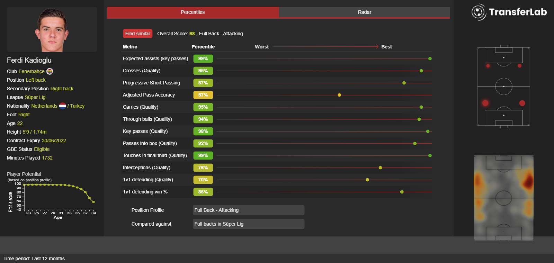Click the Age 22 value
Image resolution: width=554 pixels, height=263 pixels.
point(20,123)
